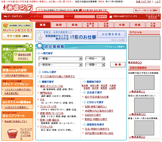This screenshot has width=162, height=142.
Task: Click the magnifying glass search icon
Action: [40, 46]
